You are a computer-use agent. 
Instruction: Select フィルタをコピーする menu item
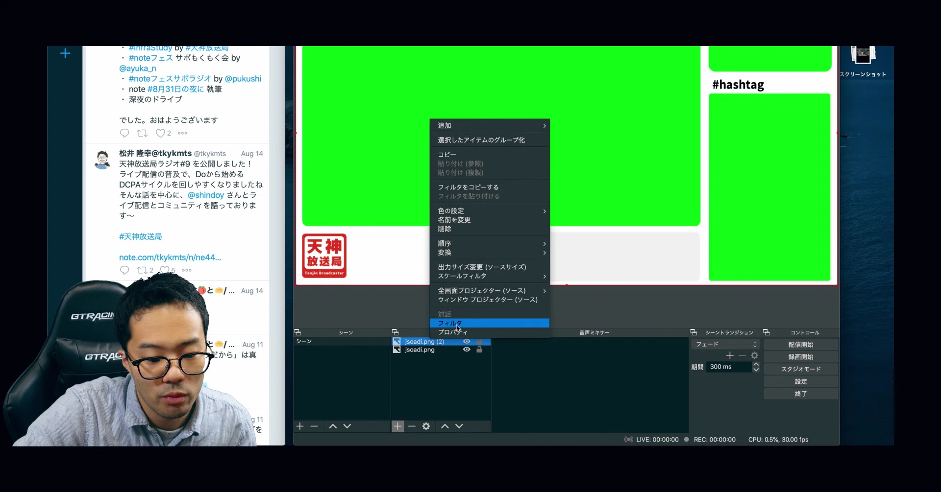[x=490, y=187]
